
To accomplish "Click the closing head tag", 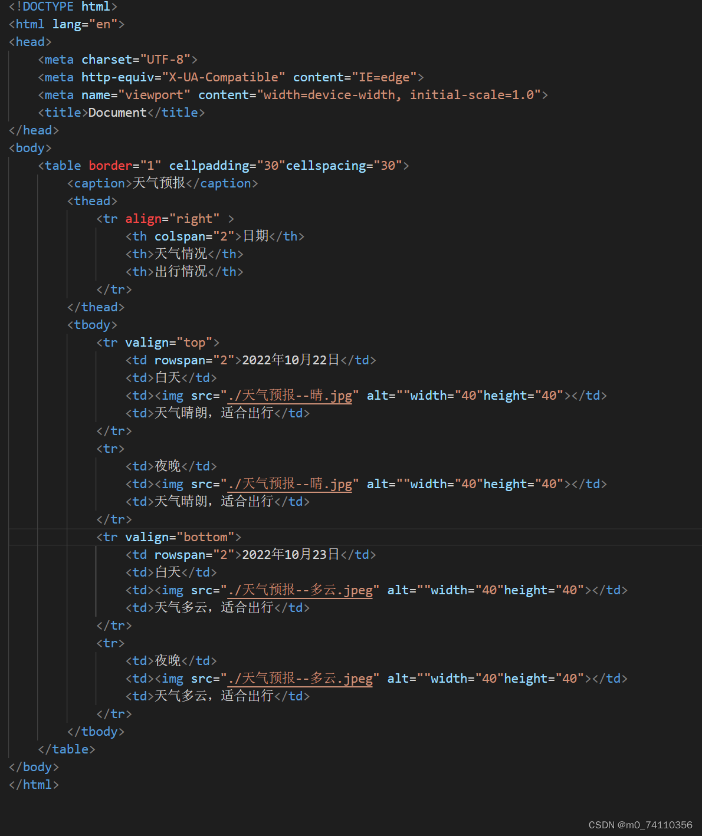I will click(x=34, y=130).
